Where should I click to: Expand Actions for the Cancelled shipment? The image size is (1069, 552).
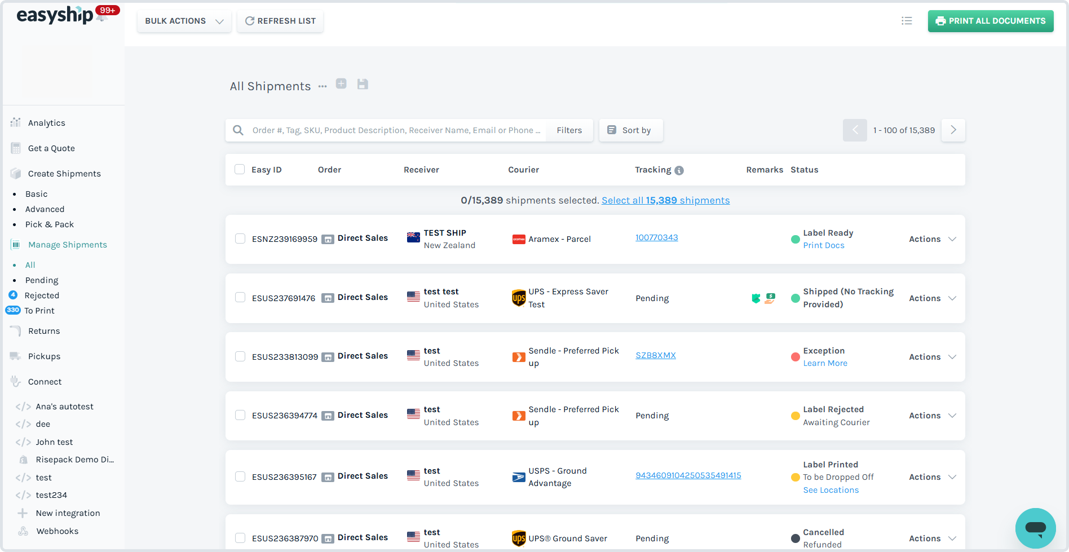click(x=933, y=538)
